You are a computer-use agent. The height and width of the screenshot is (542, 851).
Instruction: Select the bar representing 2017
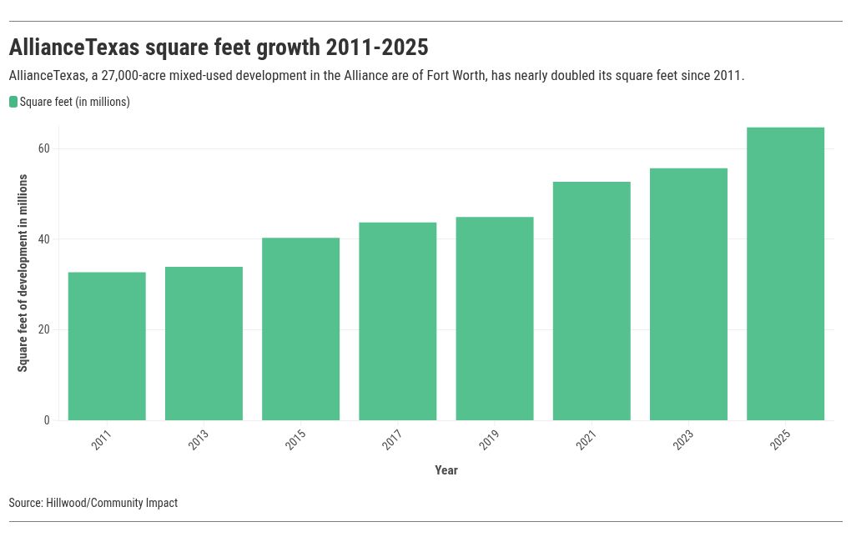tap(398, 321)
